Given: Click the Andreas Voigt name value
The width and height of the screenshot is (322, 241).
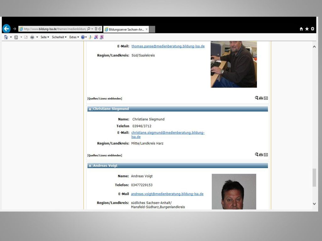Looking at the screenshot, I should coord(142,176).
